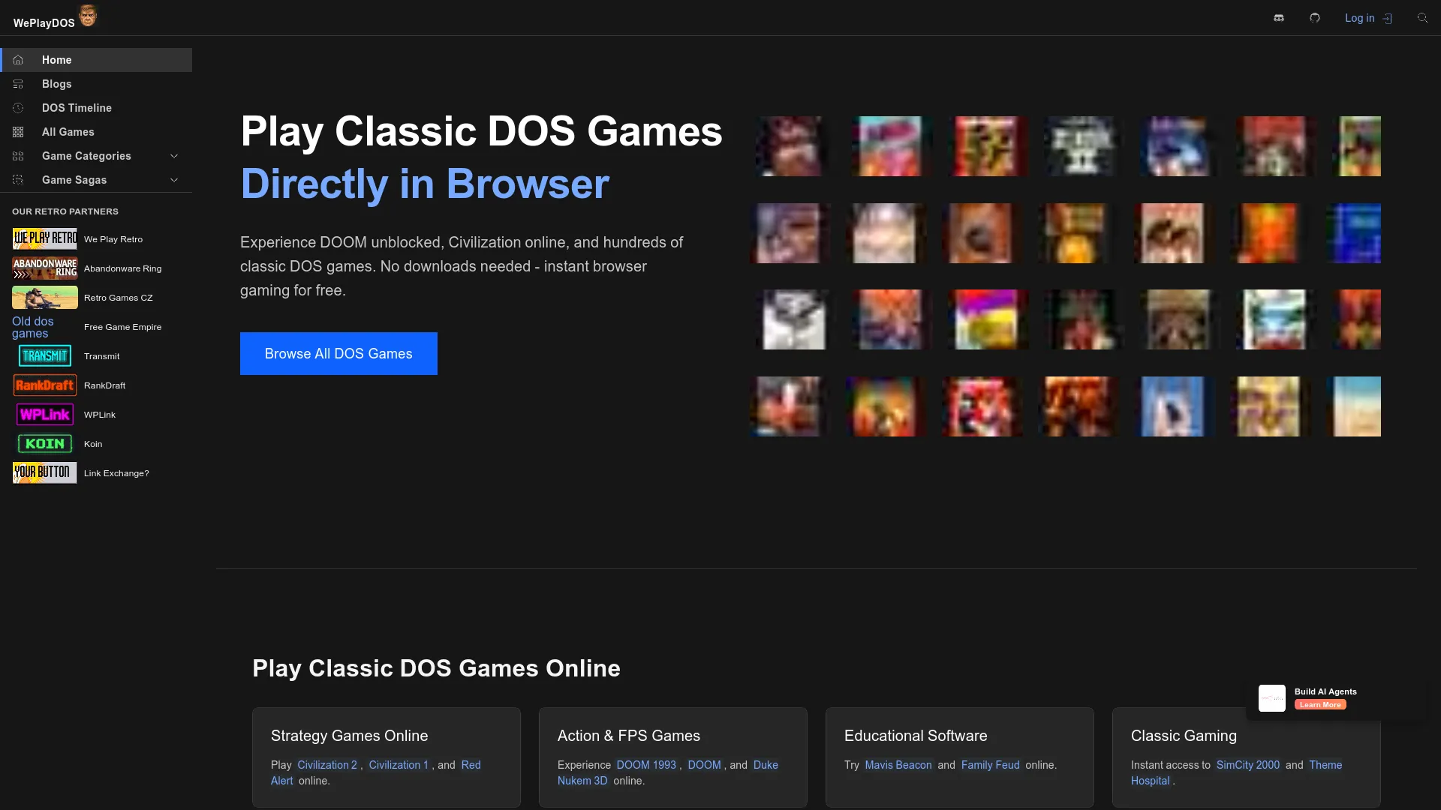Click the search magnifier icon
Screen dimensions: 1441x810
click(1422, 18)
